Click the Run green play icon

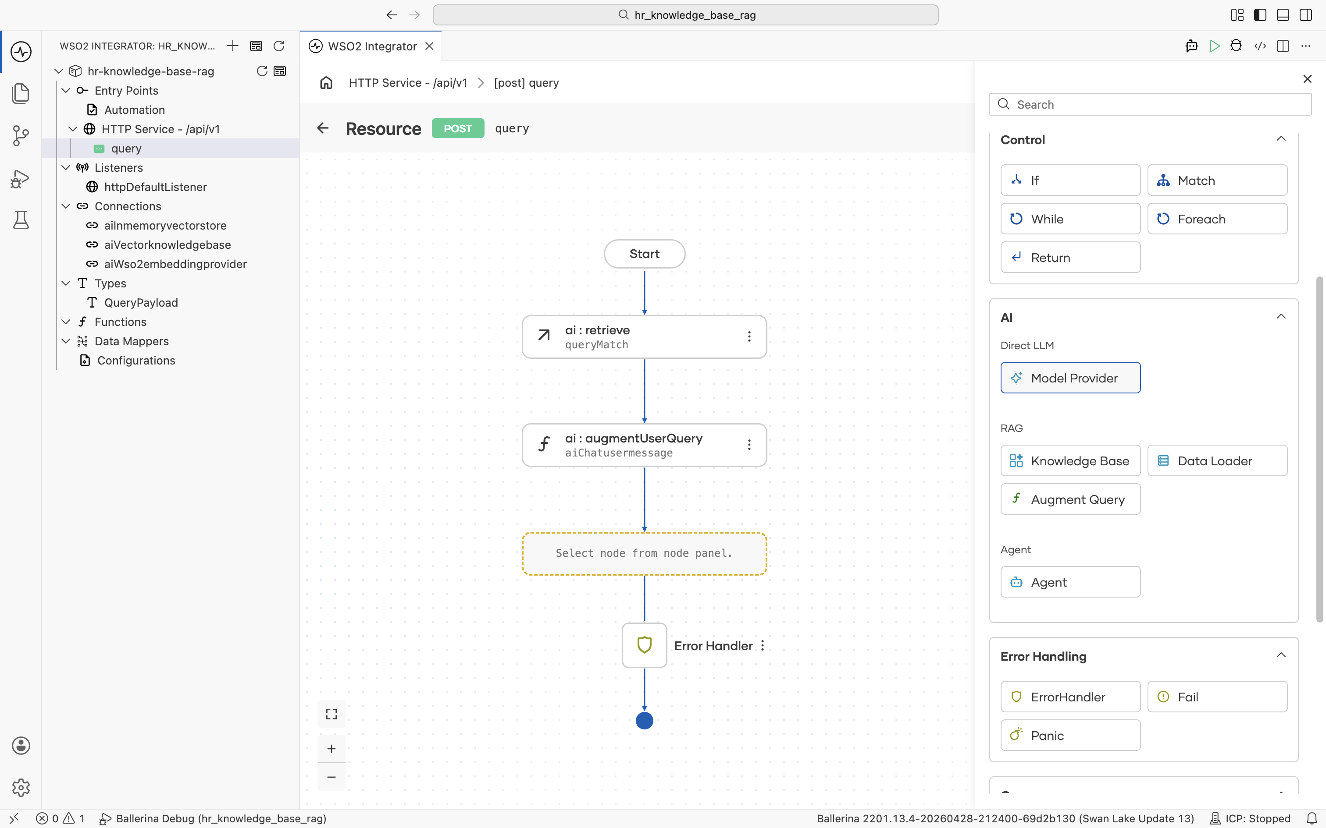1214,46
